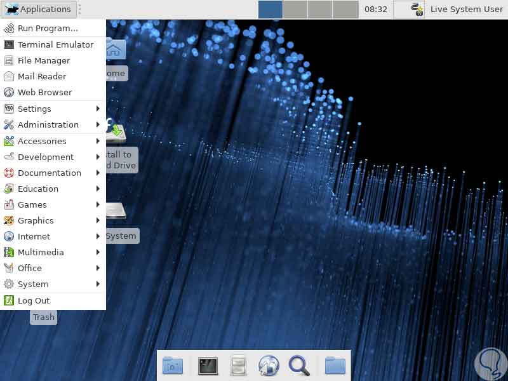Switch to the first active workspace
Image resolution: width=508 pixels, height=381 pixels.
click(x=271, y=10)
